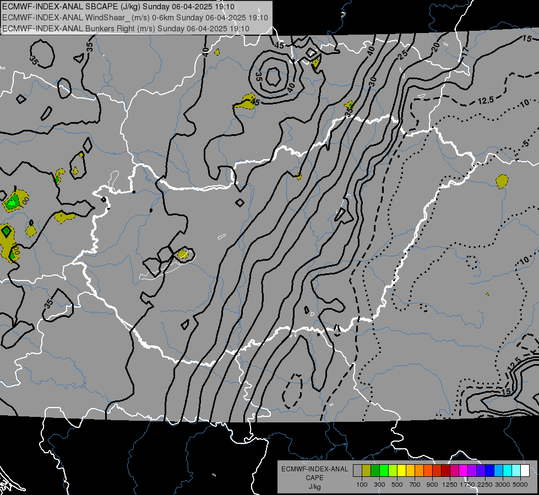Click the 900 legend tick label
The image size is (539, 495).
click(x=432, y=485)
